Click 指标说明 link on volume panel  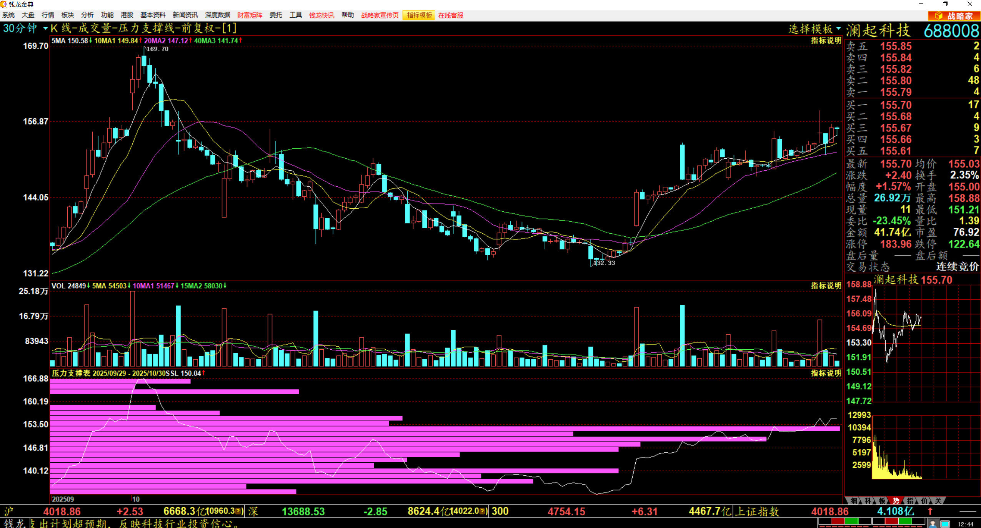[826, 286]
